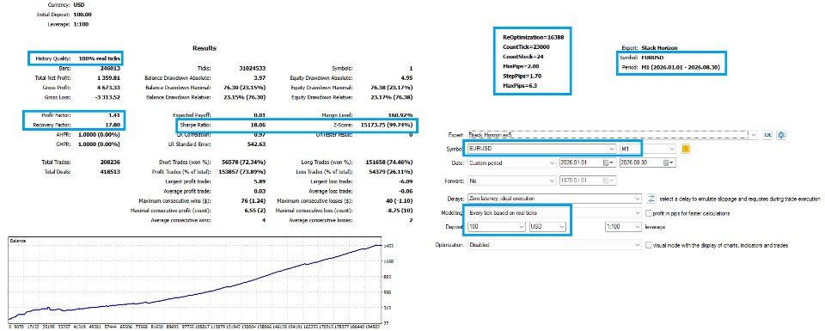The image size is (825, 331).
Task: Click the Total Trades value 208236
Action: (111, 162)
